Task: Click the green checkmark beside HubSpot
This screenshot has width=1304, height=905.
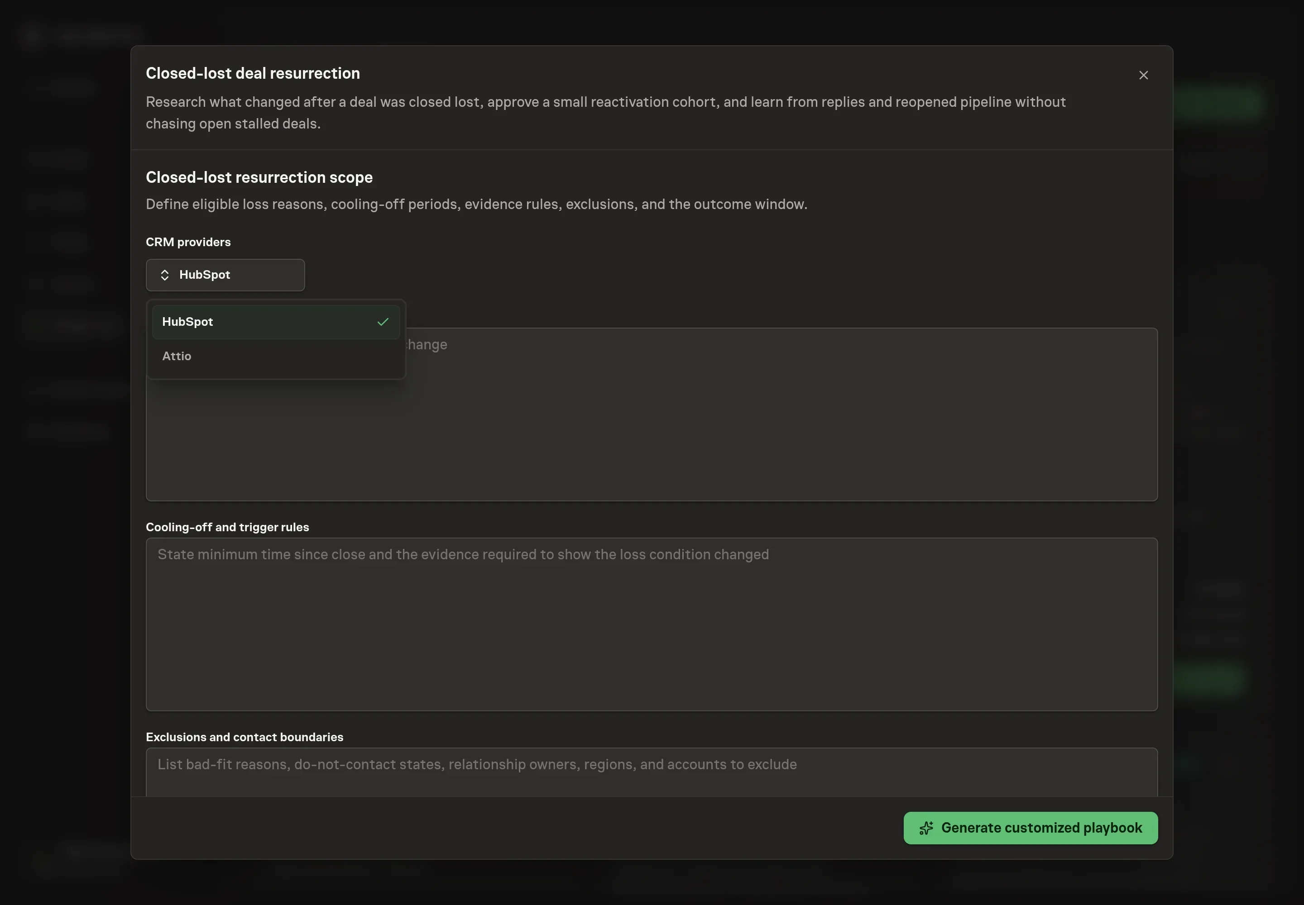Action: pyautogui.click(x=383, y=322)
